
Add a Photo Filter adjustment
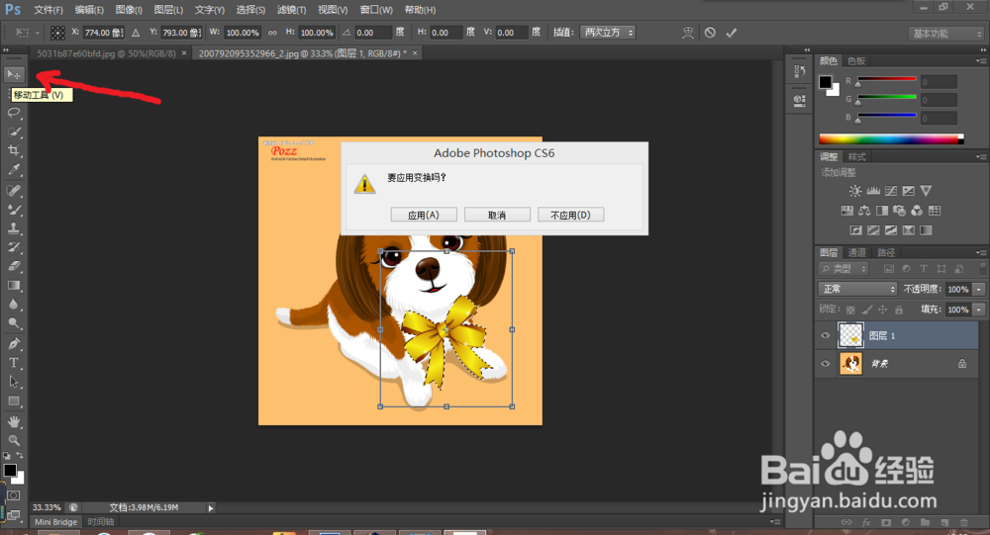[899, 211]
